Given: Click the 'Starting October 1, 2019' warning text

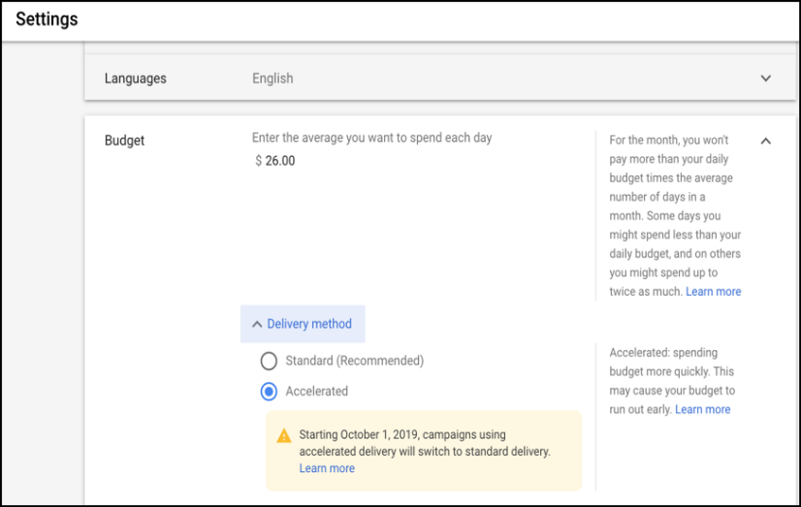Looking at the screenshot, I should (425, 443).
